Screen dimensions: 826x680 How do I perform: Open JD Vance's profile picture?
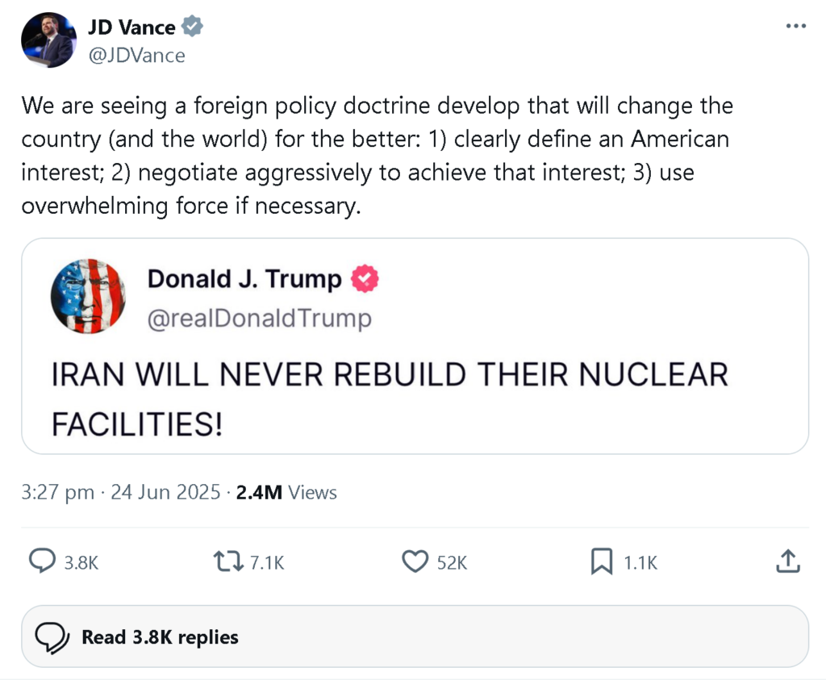point(48,41)
